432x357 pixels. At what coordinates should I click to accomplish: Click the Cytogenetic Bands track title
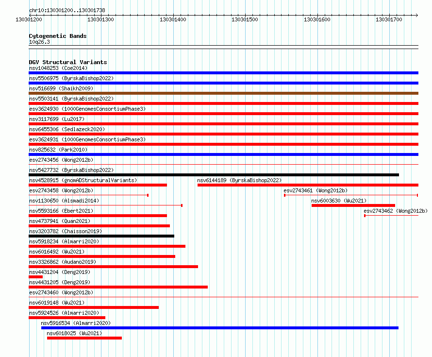coord(58,36)
